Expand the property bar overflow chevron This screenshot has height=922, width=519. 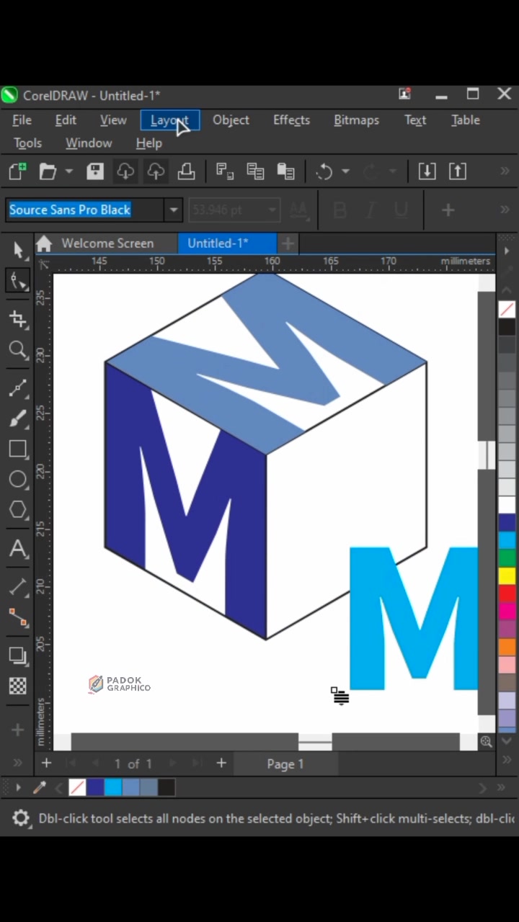pos(505,210)
